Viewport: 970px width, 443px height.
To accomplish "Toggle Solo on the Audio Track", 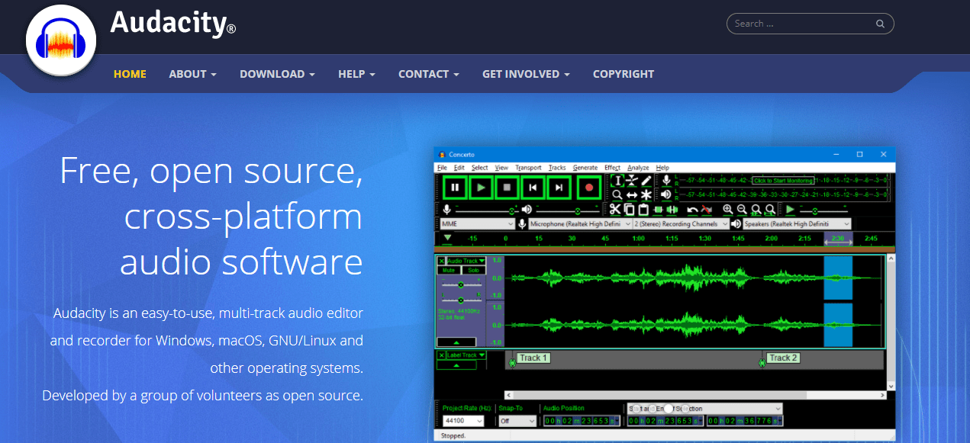I will [473, 270].
